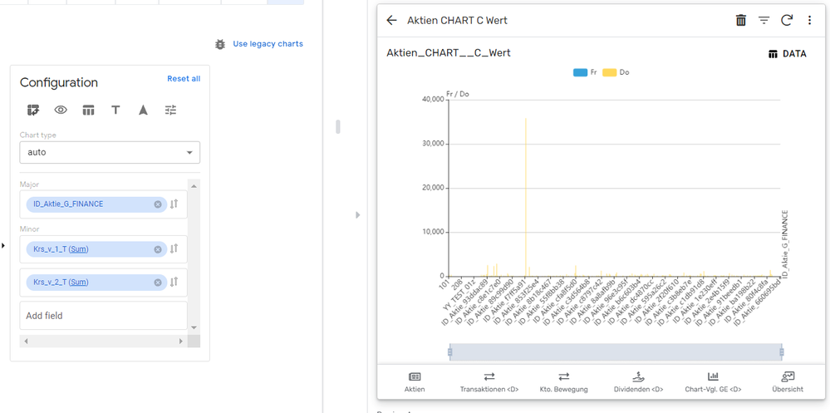Viewport: 830px width, 413px height.
Task: Open the tune sliders configuration icon
Action: [170, 111]
